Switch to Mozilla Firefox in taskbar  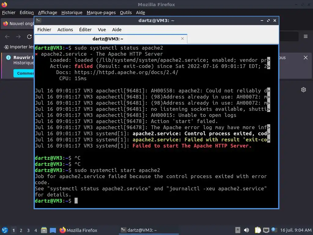[x=78, y=230]
